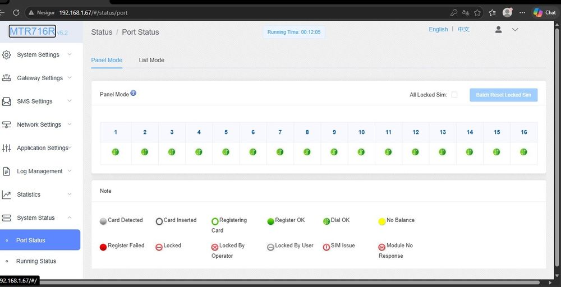Click the port 3 Dial OK status icon
This screenshot has height=287, width=561.
(172, 152)
